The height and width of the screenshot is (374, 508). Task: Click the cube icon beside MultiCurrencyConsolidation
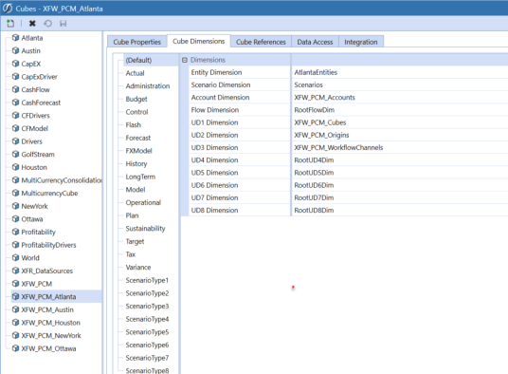coord(15,180)
